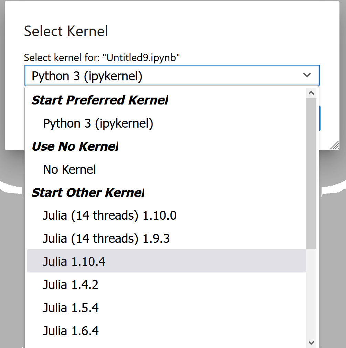Screen dimensions: 346x348
Task: Click the scroll down arrow in the kernel list
Action: [311, 342]
